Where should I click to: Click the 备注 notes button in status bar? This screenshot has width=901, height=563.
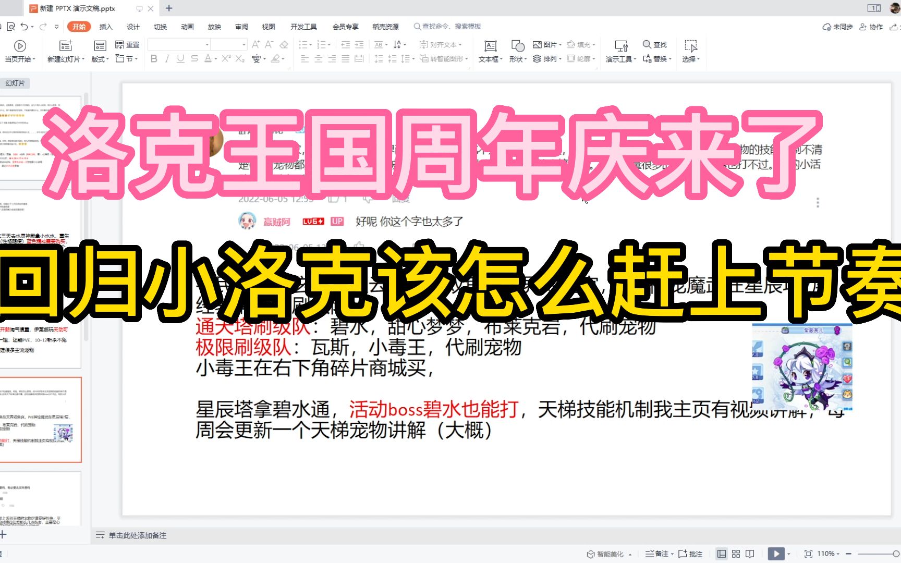pos(659,554)
